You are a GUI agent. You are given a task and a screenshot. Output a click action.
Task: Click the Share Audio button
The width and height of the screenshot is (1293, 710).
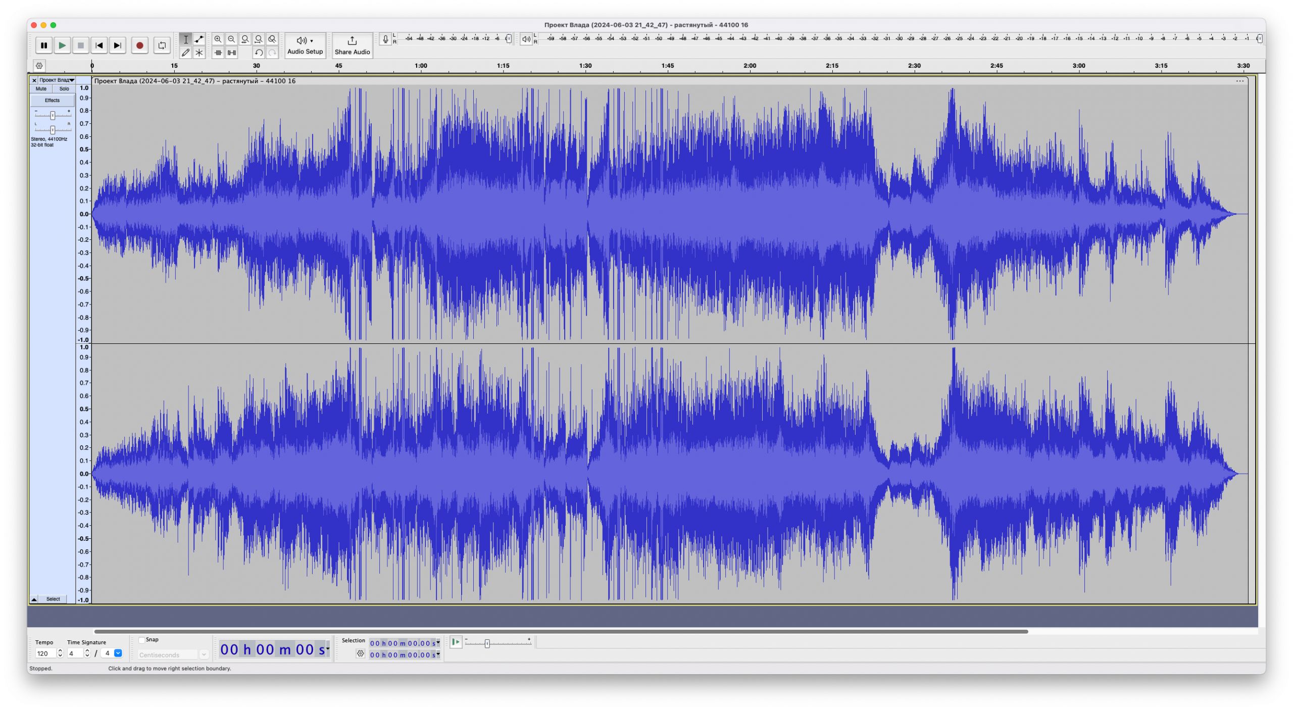point(352,45)
